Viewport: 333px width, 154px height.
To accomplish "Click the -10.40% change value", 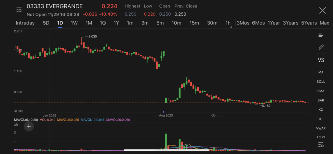I will (108, 14).
